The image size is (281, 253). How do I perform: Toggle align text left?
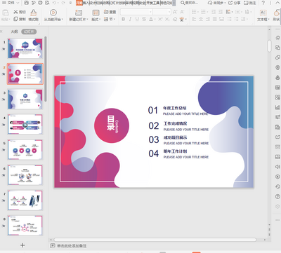tap(194, 19)
